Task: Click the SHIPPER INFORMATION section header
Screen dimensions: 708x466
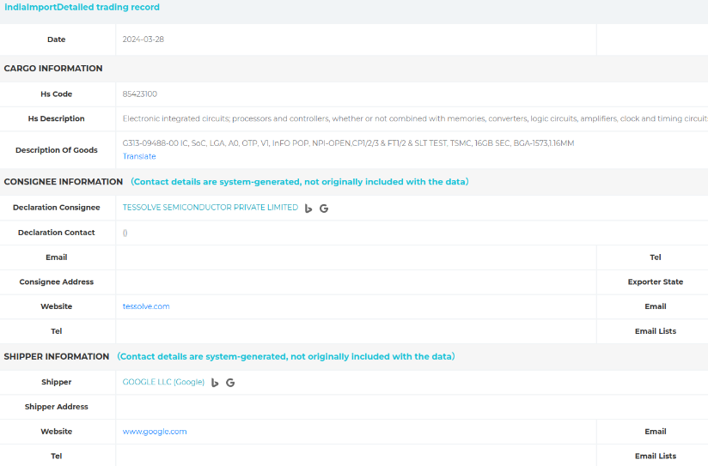Action: point(57,357)
